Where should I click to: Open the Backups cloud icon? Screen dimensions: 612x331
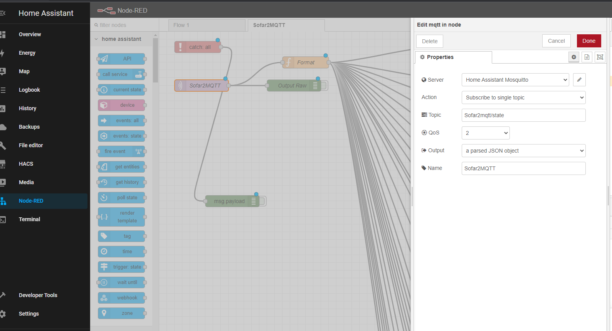pyautogui.click(x=3, y=127)
